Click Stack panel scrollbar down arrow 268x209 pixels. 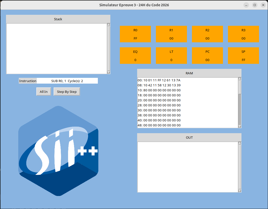[109, 72]
